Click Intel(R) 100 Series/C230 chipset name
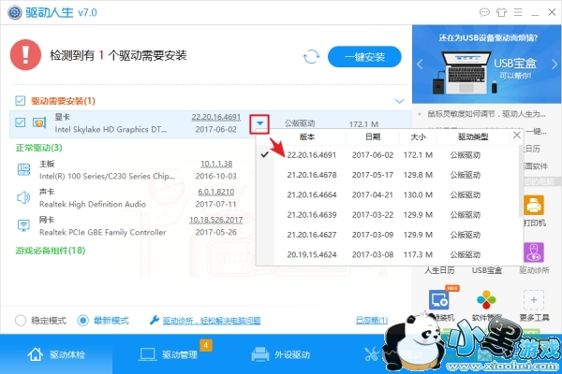 click(107, 176)
